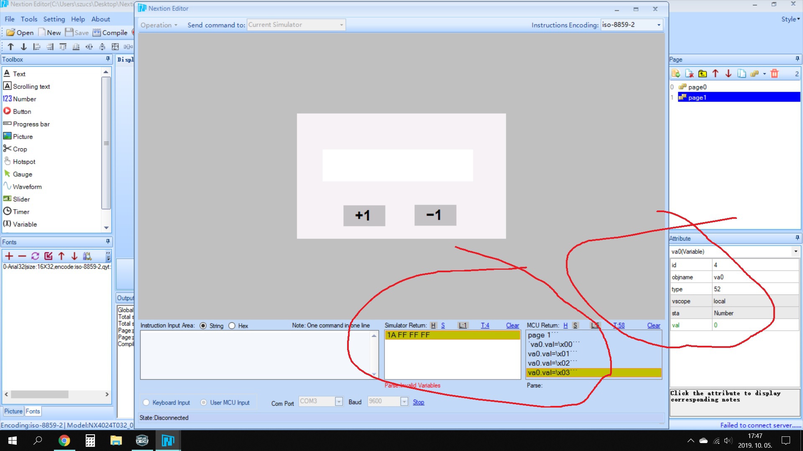Click the align left edges toolbar icon

pos(37,47)
